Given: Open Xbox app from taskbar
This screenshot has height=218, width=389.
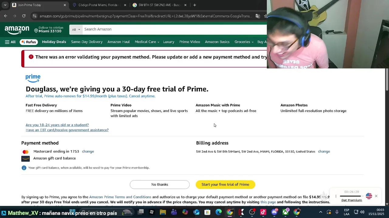Looking at the screenshot, I should (286, 212).
